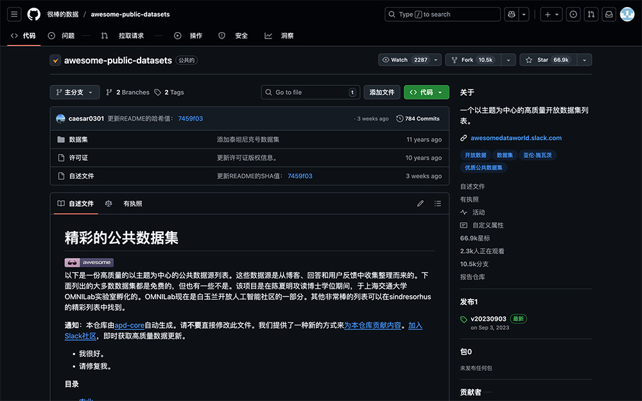642x401 pixels.
Task: View the 2 Branches link
Action: 128,92
